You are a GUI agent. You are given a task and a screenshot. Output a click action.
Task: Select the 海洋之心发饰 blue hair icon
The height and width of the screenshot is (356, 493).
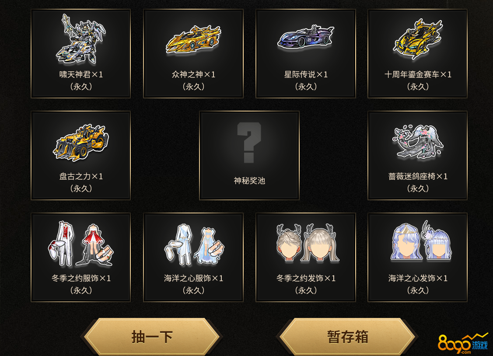pos(421,241)
